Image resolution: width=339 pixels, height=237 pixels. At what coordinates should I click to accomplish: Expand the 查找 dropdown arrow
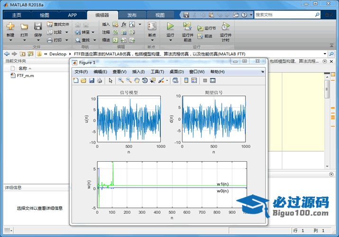pyautogui.click(x=94, y=40)
